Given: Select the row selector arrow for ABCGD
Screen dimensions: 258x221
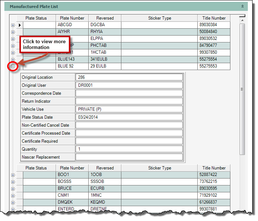Looking at the screenshot, I should pyautogui.click(x=20, y=25).
